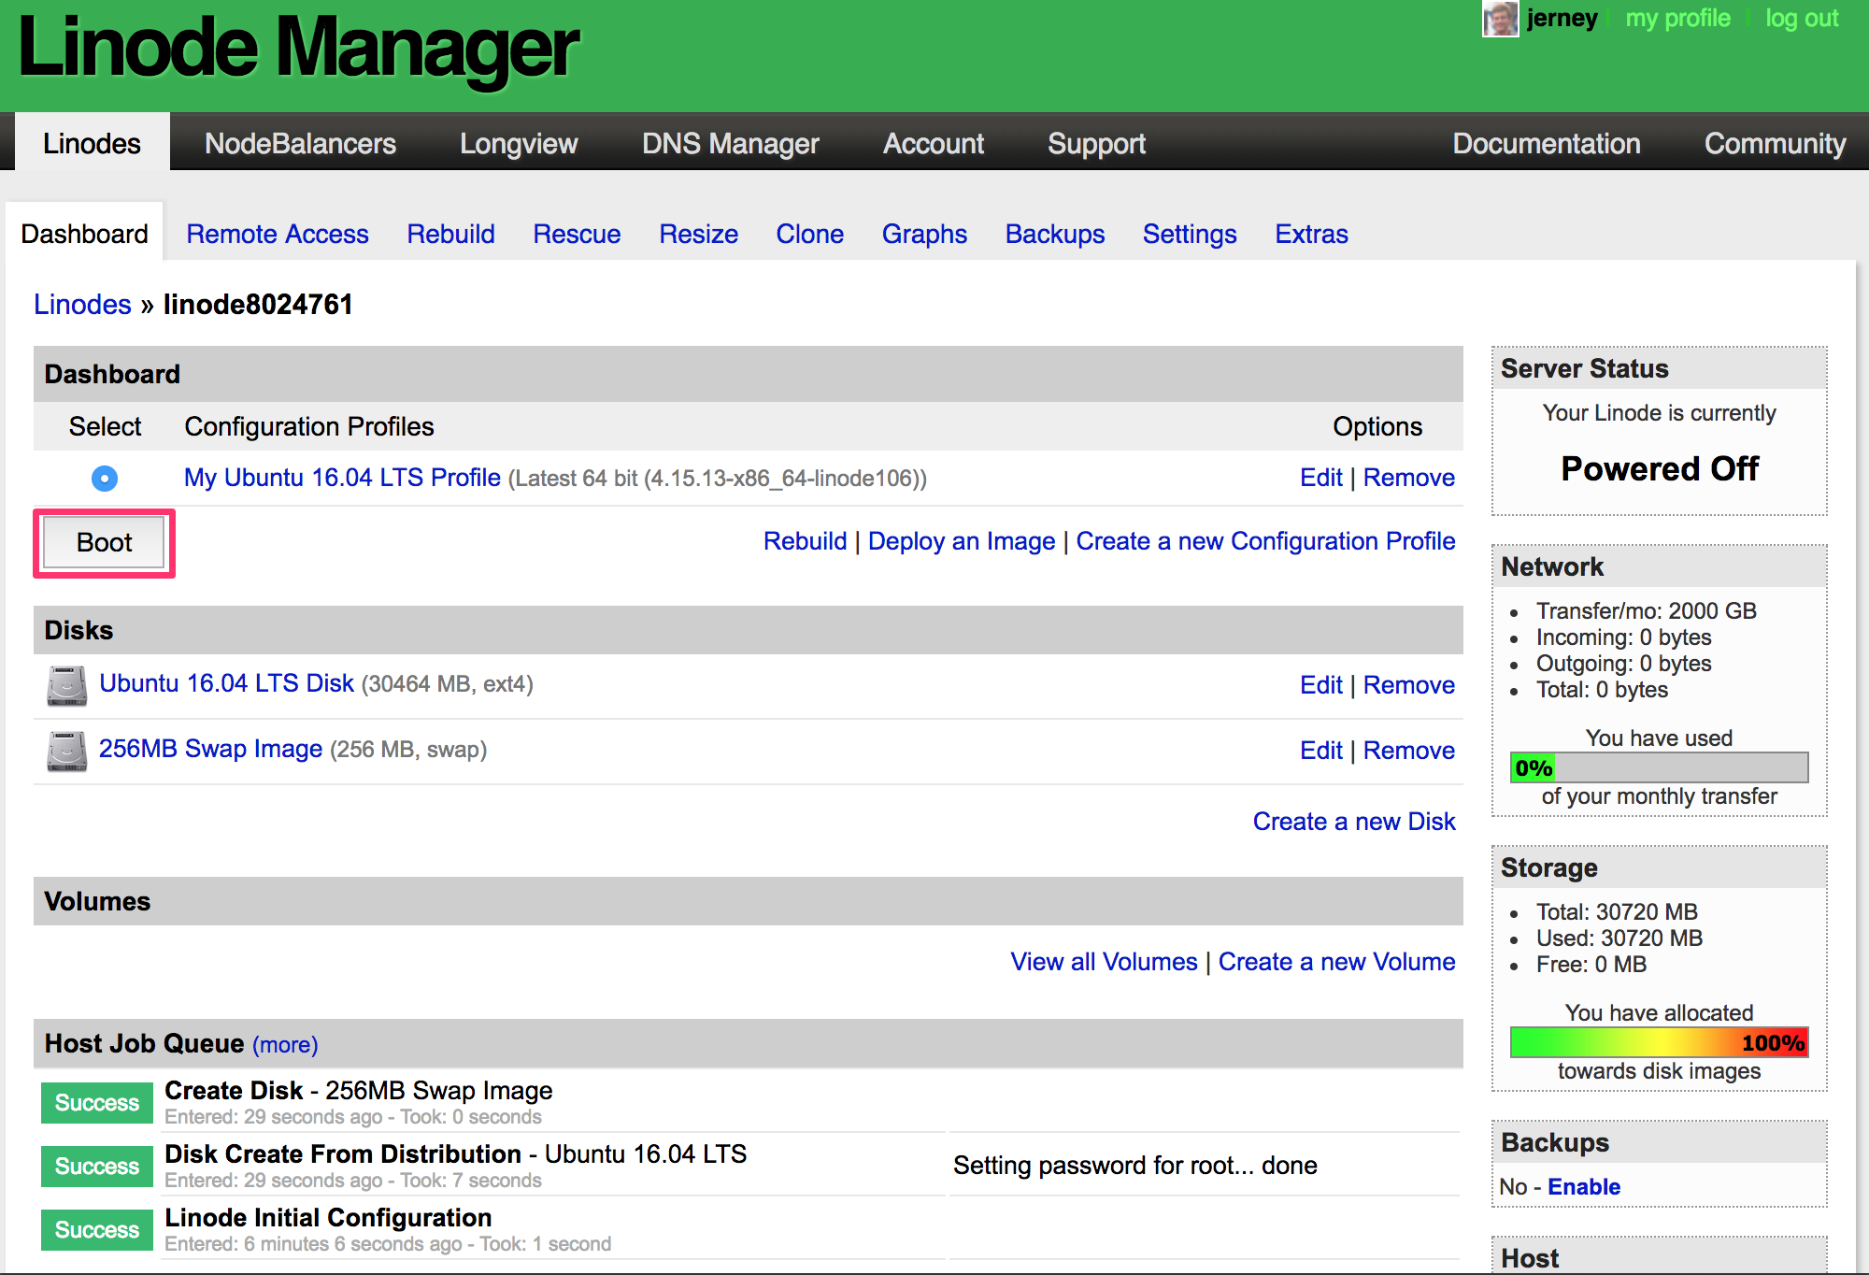Click the jerney username
The image size is (1869, 1275).
click(1562, 19)
